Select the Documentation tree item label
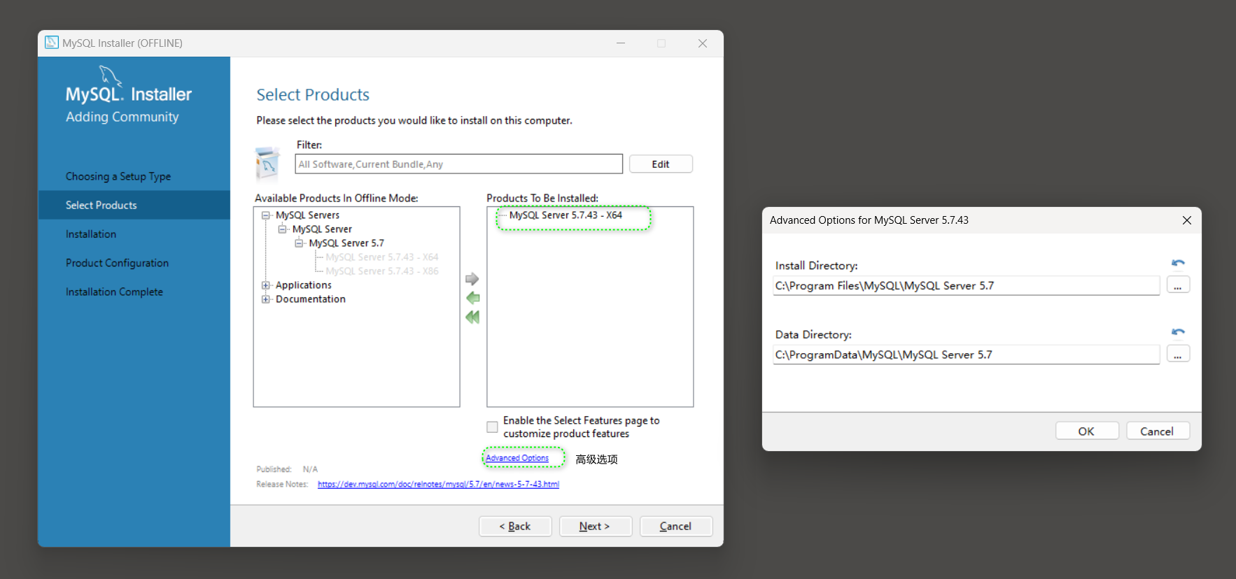The height and width of the screenshot is (579, 1236). click(311, 299)
